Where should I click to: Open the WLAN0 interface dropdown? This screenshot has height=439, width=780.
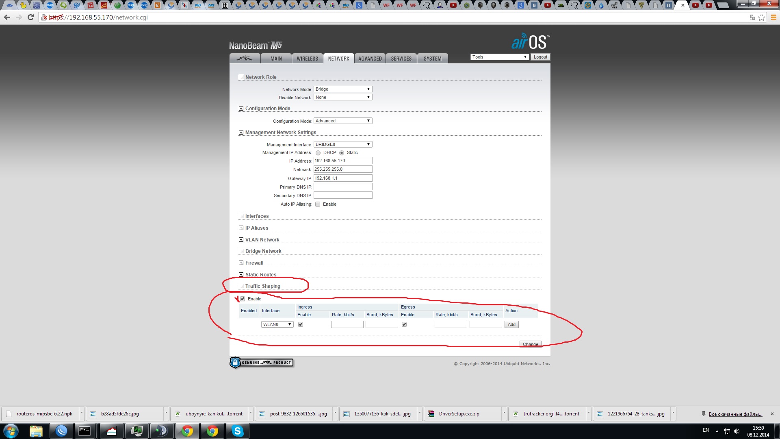point(277,324)
